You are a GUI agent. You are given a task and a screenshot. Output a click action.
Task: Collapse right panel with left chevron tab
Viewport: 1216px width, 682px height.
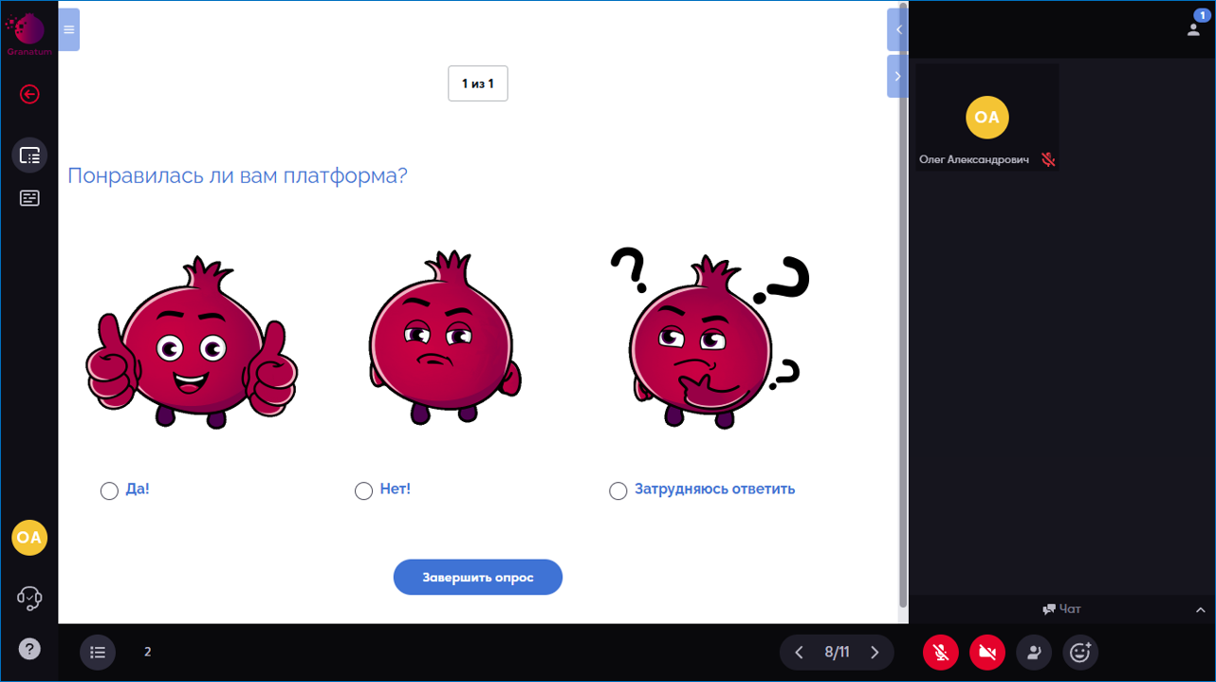pyautogui.click(x=897, y=29)
